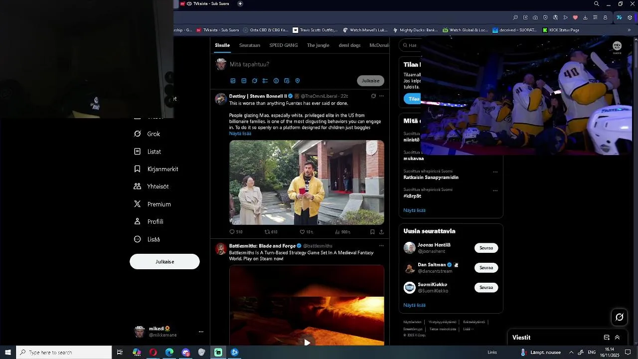Reply to the Destiny post

(236, 232)
